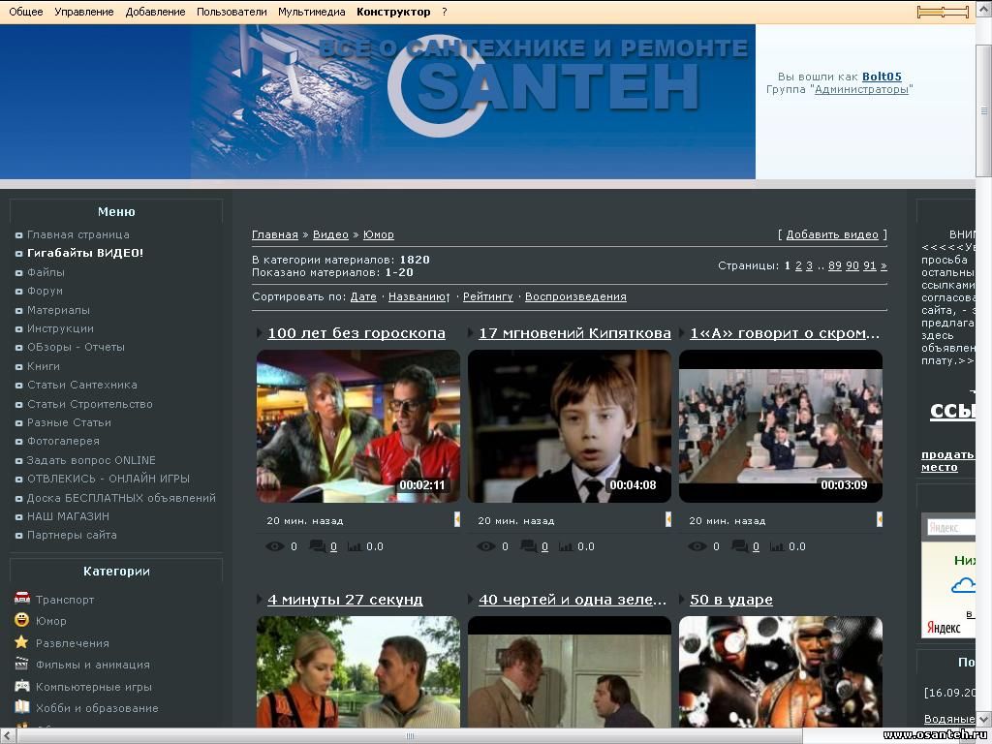Open the Инструкции menu link
This screenshot has height=744, width=992.
point(60,328)
